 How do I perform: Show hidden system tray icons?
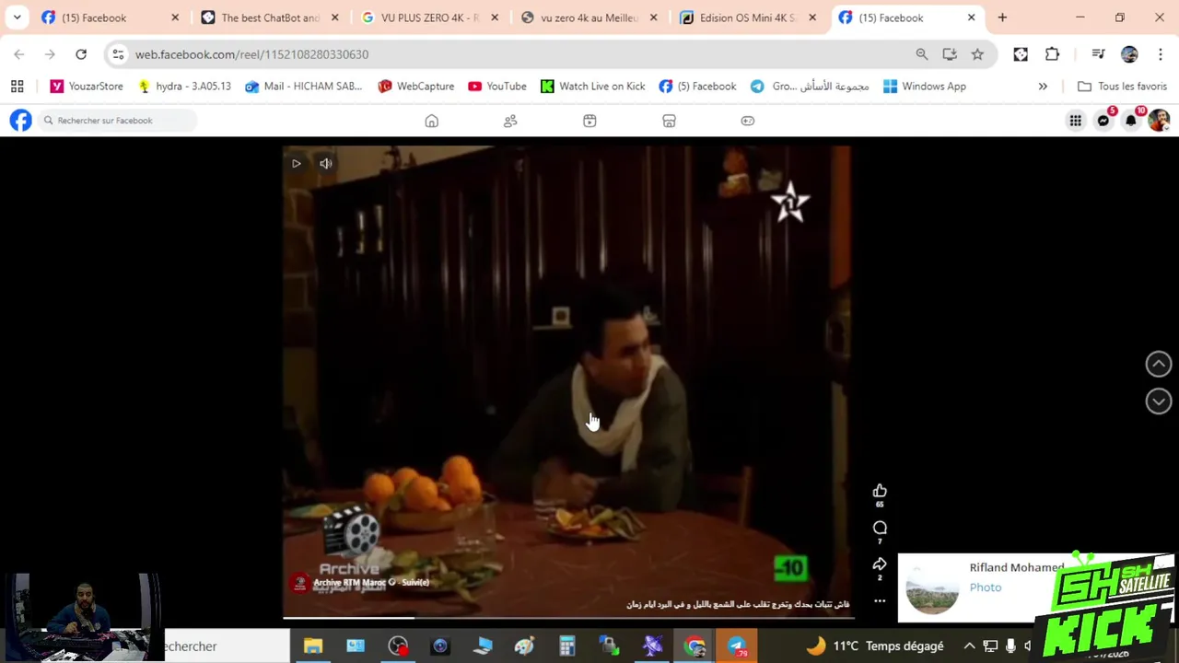tap(969, 646)
